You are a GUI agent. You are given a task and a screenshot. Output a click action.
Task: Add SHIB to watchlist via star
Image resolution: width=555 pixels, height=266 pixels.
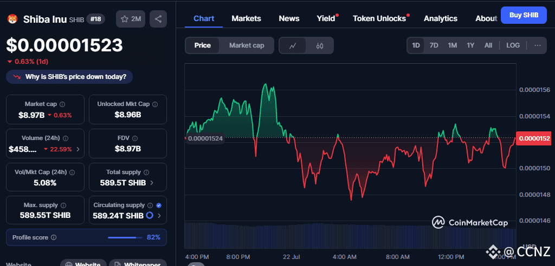click(x=131, y=19)
